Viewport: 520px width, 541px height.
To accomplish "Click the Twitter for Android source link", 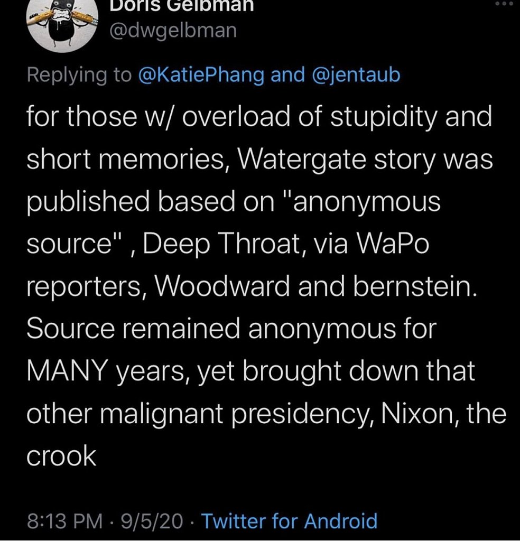I will pyautogui.click(x=290, y=521).
